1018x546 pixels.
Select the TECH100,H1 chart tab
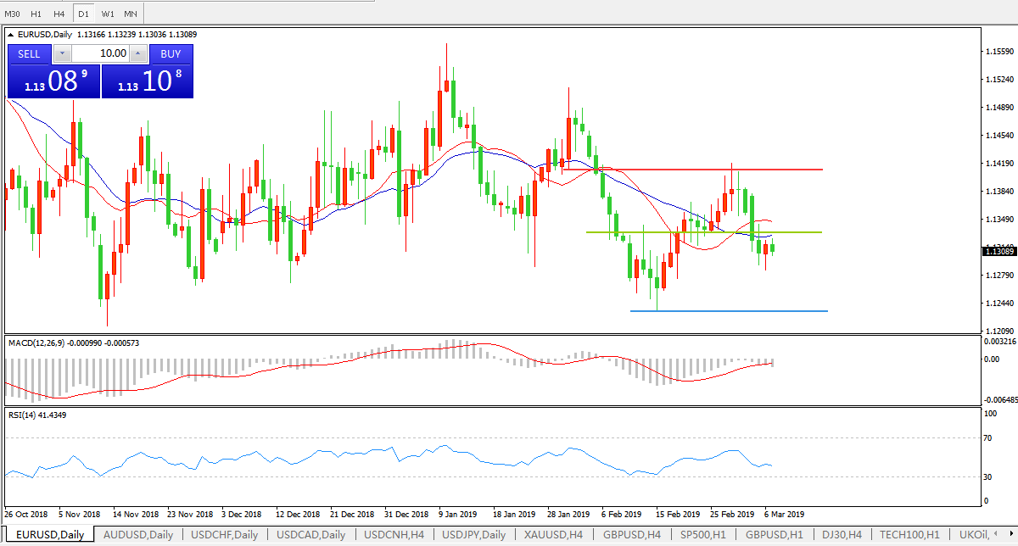909,535
